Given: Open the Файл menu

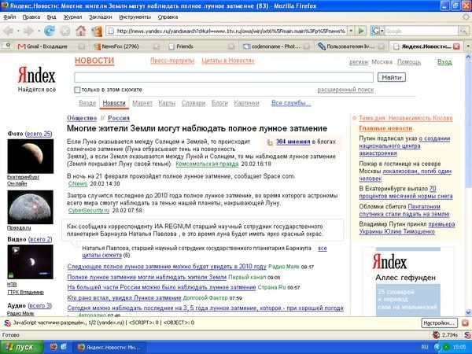Looking at the screenshot, I should click(x=9, y=17).
